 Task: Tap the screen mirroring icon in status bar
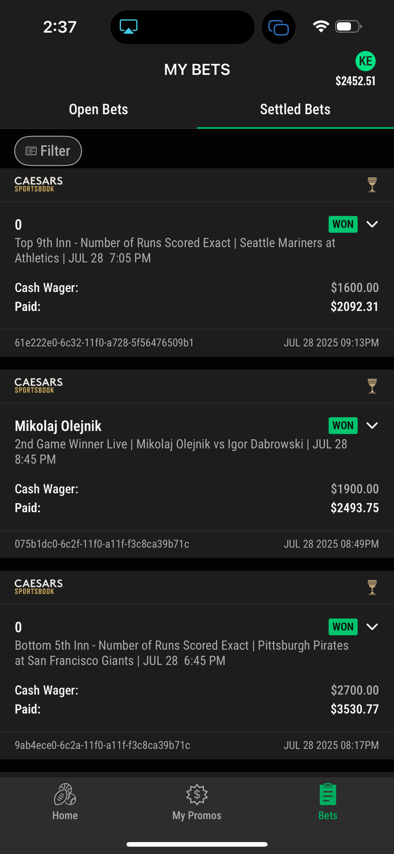pos(279,27)
